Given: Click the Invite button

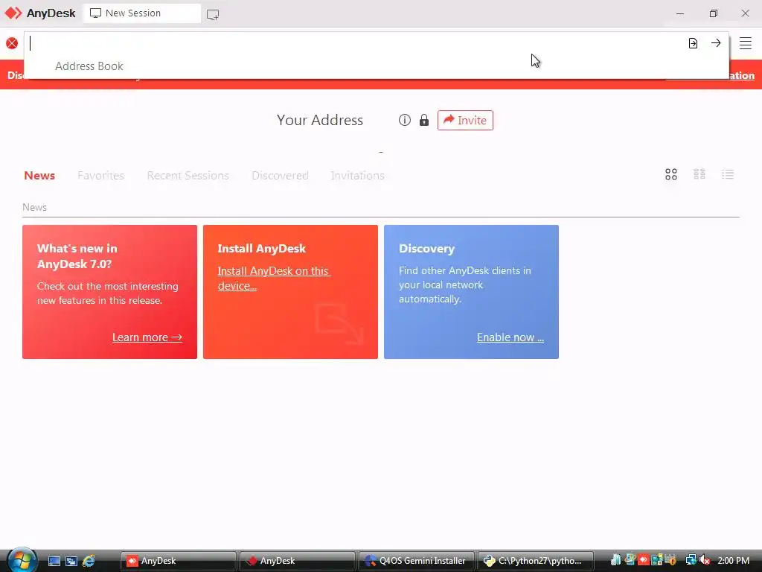Looking at the screenshot, I should [x=465, y=120].
